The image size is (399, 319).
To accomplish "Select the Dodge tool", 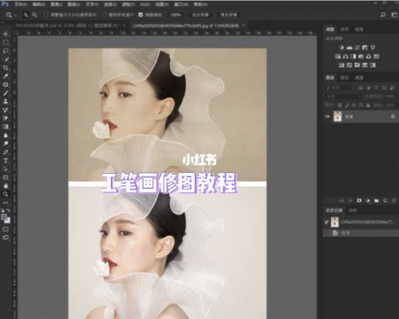I will point(6,144).
